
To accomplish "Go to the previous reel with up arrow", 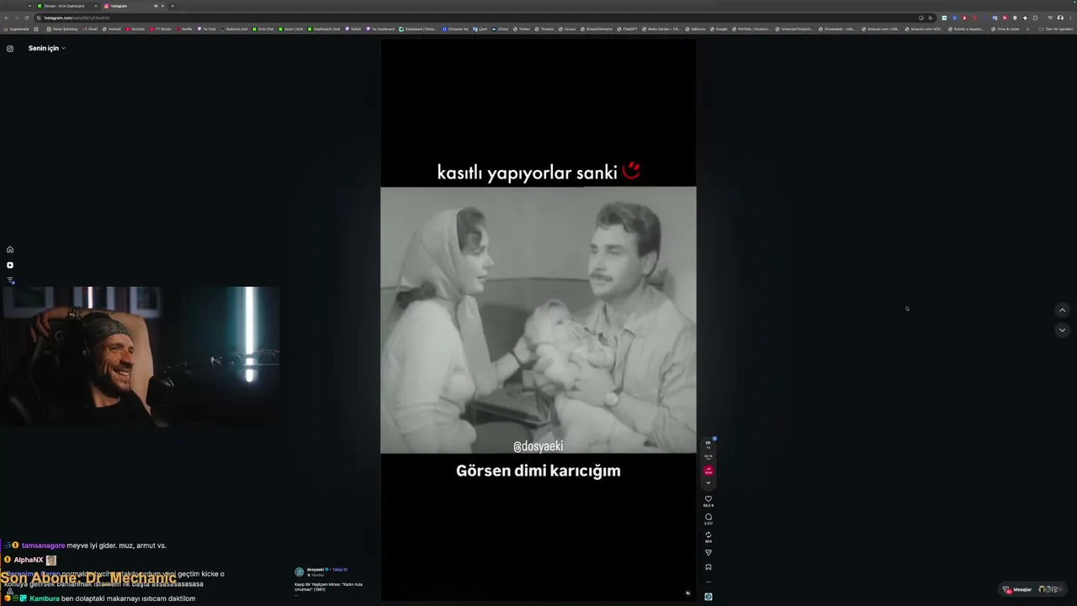I will coord(1062,311).
